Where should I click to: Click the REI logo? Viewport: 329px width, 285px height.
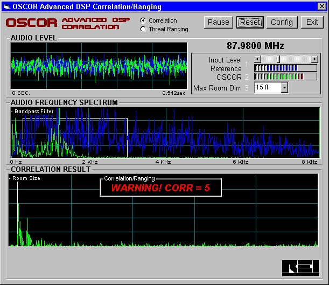point(300,268)
